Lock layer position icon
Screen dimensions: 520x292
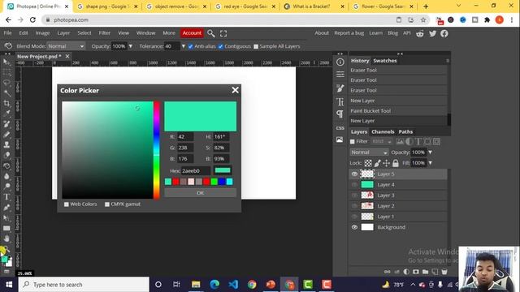[x=387, y=163]
